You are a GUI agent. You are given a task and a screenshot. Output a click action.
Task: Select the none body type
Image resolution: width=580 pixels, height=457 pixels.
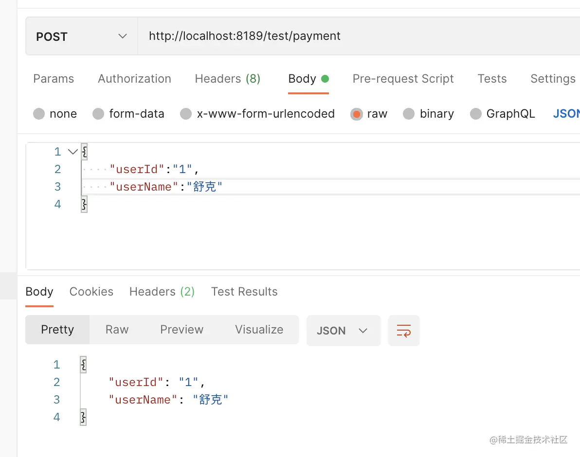(55, 114)
